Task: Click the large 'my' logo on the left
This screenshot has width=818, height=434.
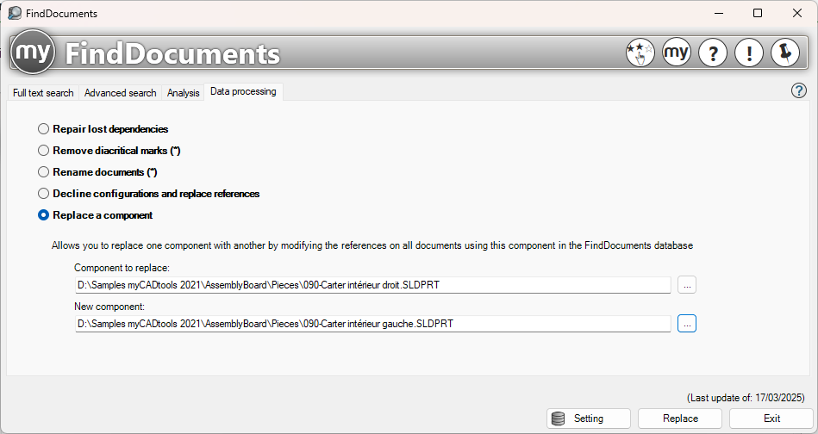Action: [34, 54]
